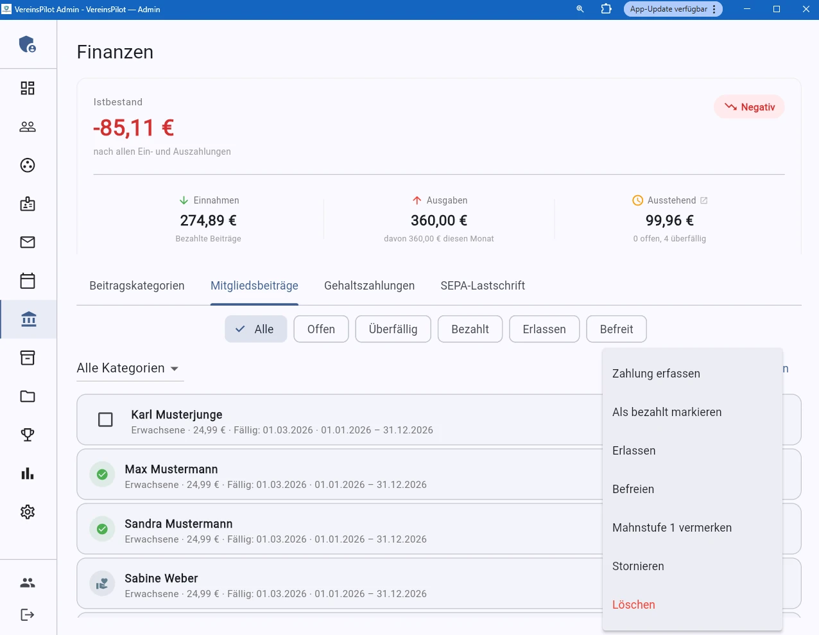Screen dimensions: 819x635
Task: Toggle the Alle payment status filter
Action: pyautogui.click(x=255, y=329)
